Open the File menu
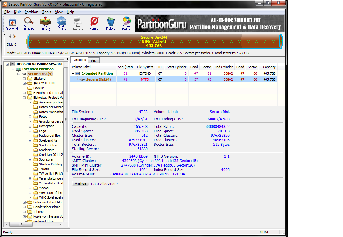The width and height of the screenshot is (343, 237). click(7, 12)
